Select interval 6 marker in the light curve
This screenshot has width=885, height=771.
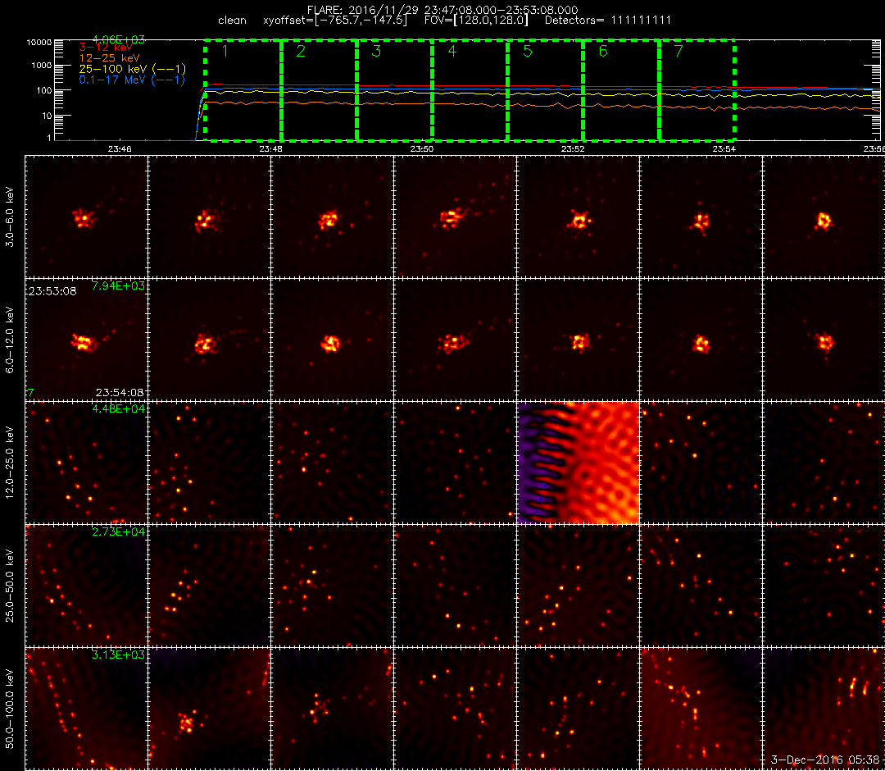pos(603,51)
